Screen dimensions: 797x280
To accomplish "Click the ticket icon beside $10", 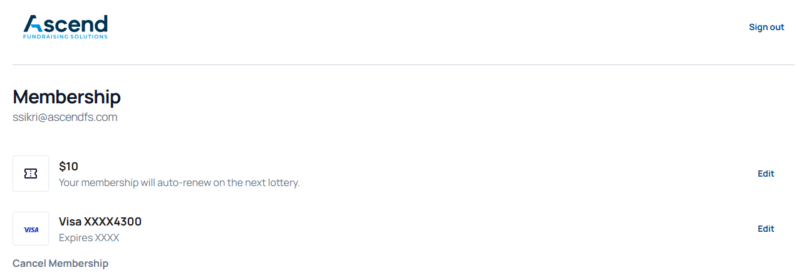I will pyautogui.click(x=31, y=174).
